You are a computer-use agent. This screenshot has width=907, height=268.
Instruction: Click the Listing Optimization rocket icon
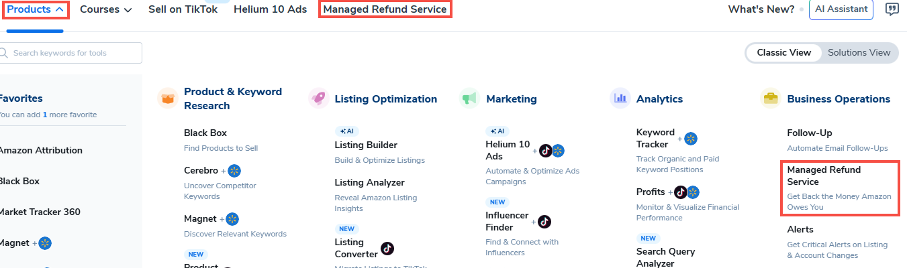[x=318, y=98]
